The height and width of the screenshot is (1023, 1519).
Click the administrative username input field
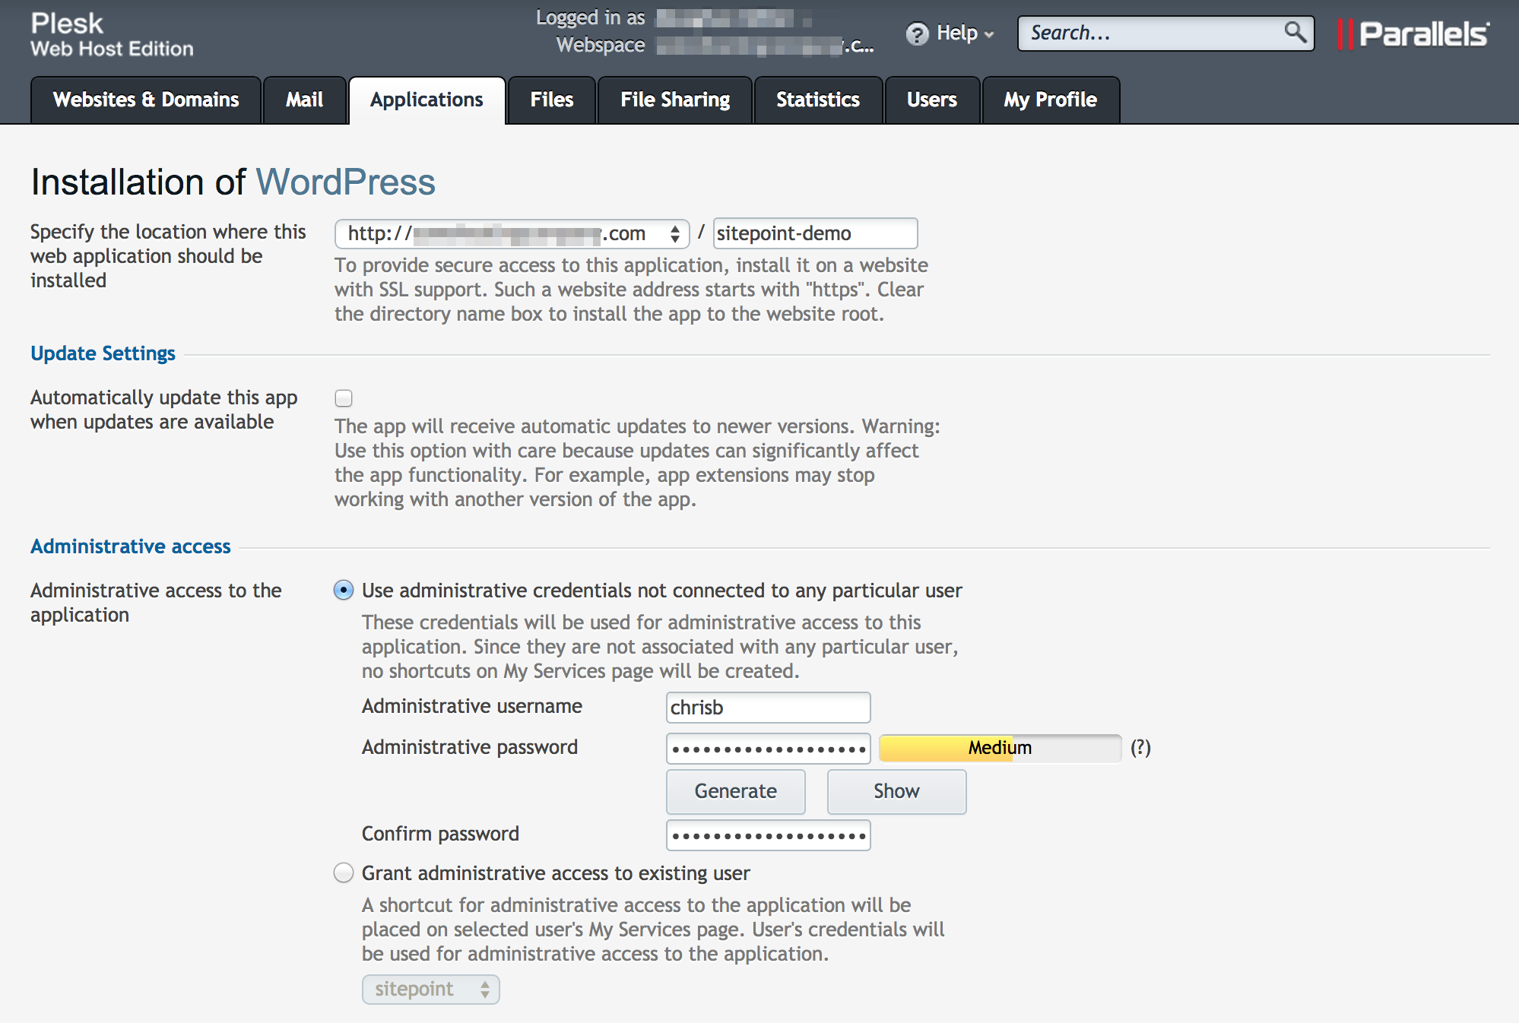pos(766,707)
